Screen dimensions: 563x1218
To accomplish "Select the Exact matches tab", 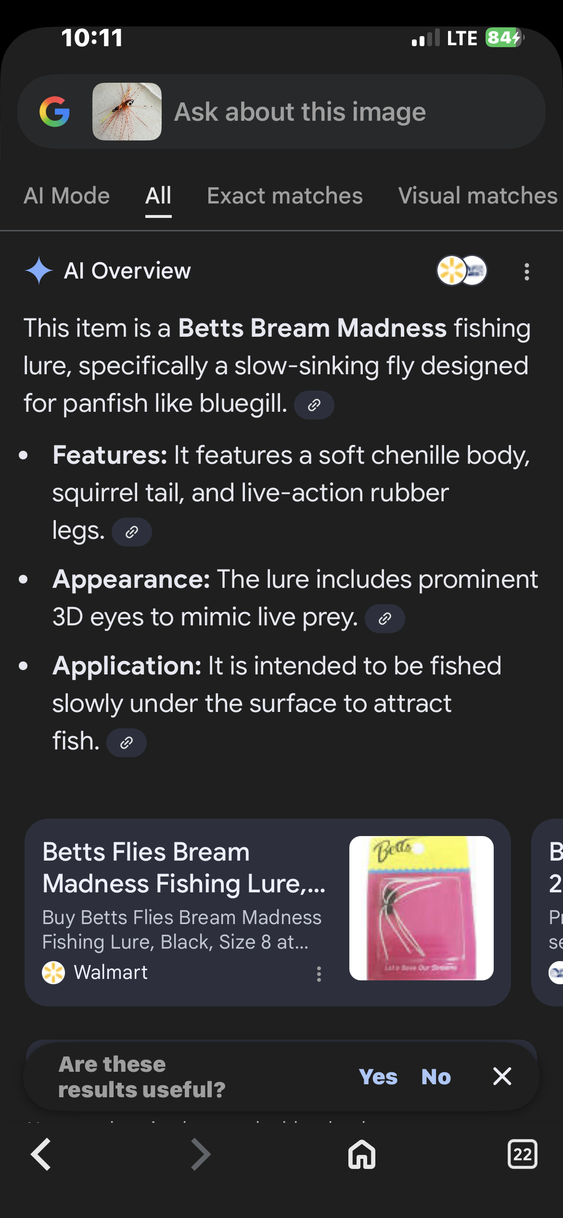I will point(285,196).
